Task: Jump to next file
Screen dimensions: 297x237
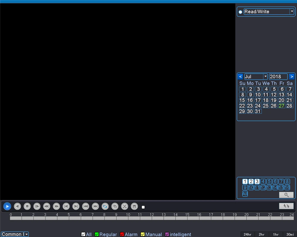Action: tap(95, 206)
